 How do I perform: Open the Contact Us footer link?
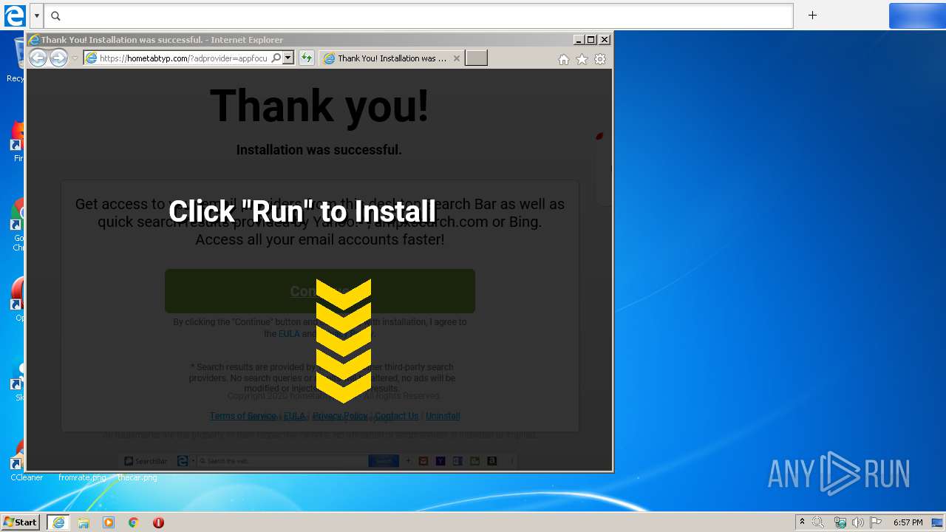coord(396,416)
